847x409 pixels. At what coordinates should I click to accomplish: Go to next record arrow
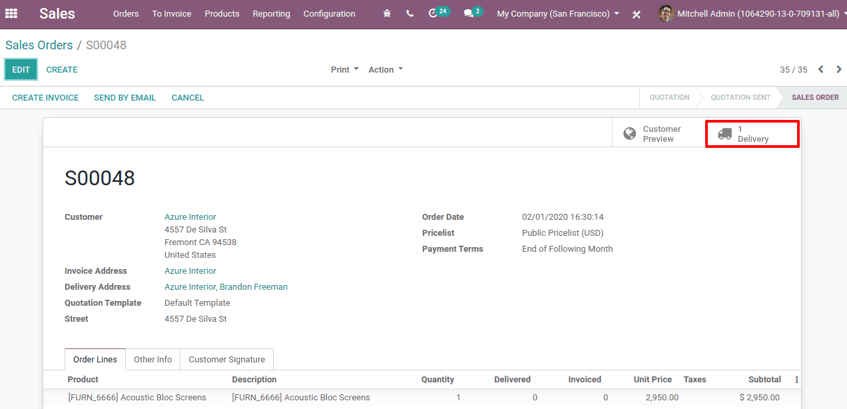(839, 69)
